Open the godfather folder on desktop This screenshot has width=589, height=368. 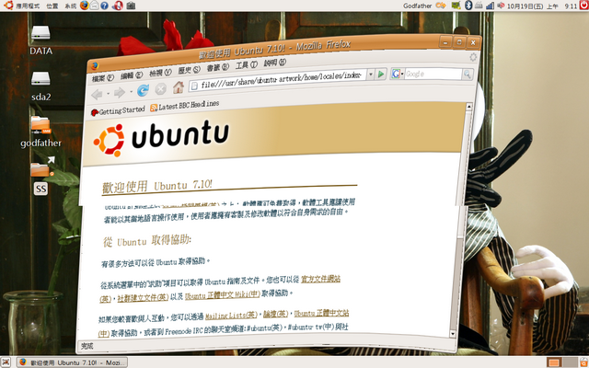tap(40, 132)
